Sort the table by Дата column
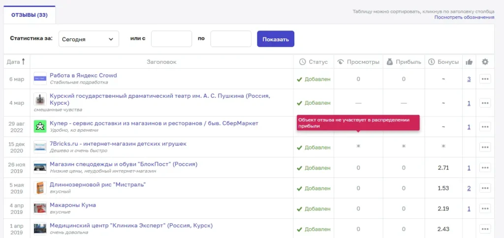 click(16, 61)
